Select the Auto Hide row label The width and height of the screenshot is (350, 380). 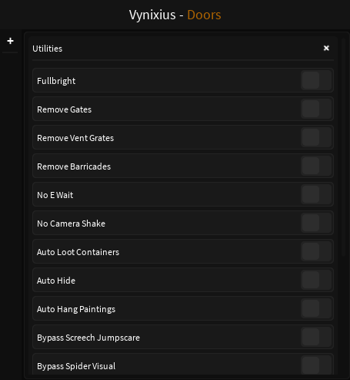pos(56,281)
